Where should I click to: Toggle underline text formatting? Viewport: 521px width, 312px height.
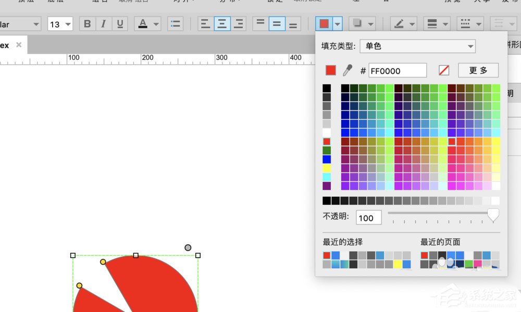120,24
